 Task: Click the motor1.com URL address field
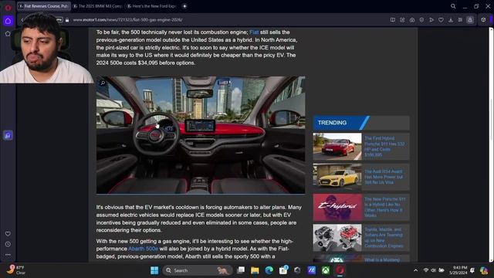coord(127,20)
